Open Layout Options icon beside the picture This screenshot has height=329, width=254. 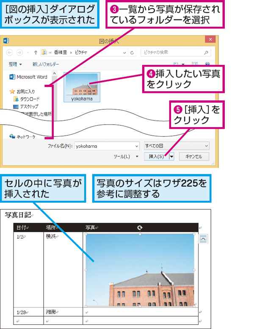coord(203,239)
